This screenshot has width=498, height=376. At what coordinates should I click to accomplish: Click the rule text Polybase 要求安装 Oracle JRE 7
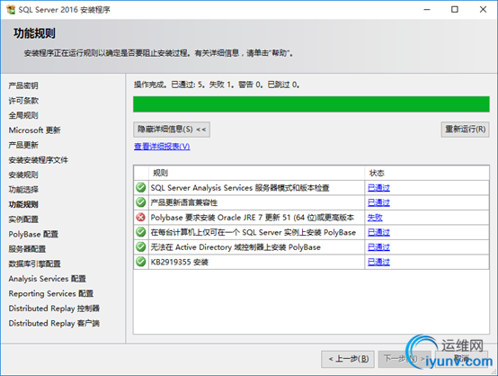click(x=253, y=218)
